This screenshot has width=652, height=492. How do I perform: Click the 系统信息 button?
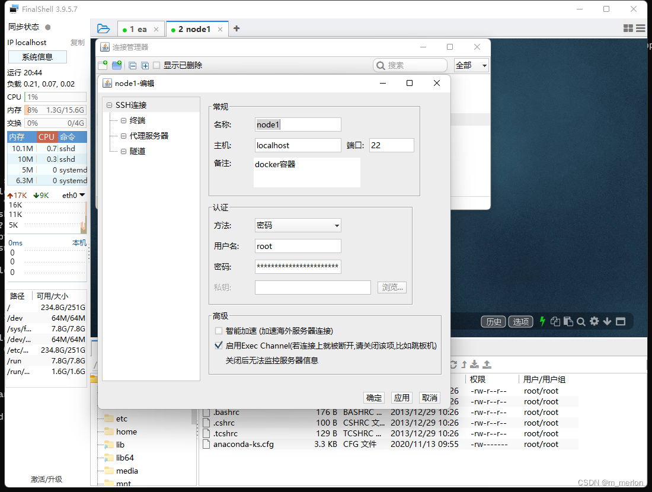pos(37,57)
